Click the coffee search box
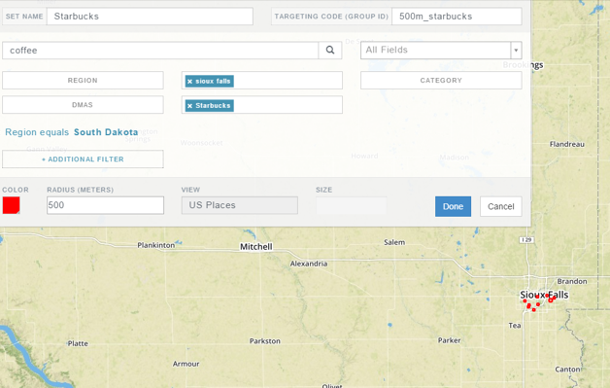610x388 pixels. [160, 51]
